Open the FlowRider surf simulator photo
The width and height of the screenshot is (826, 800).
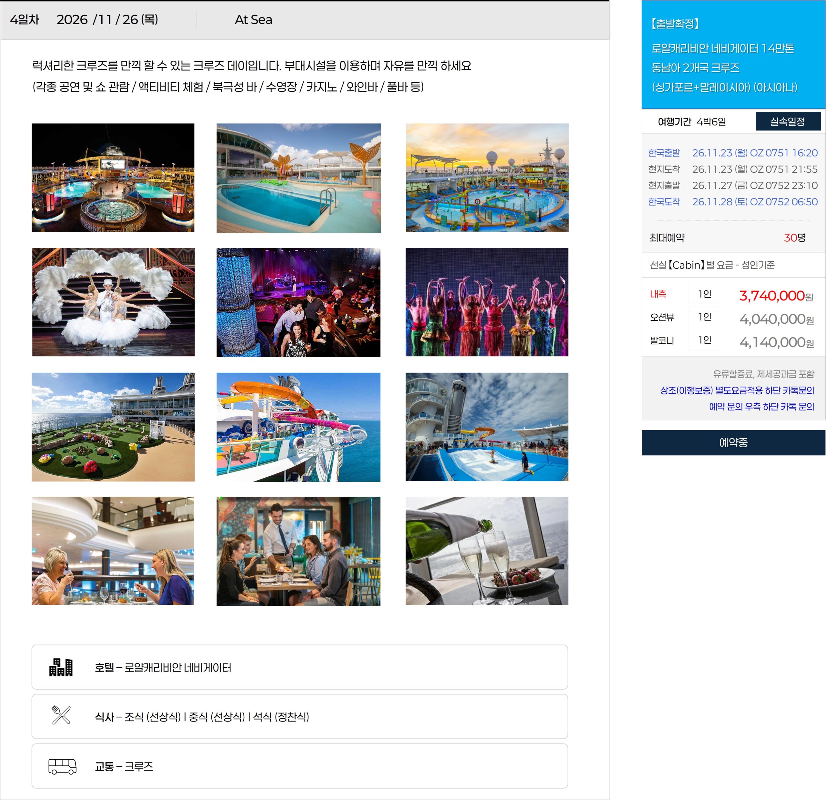(x=487, y=427)
